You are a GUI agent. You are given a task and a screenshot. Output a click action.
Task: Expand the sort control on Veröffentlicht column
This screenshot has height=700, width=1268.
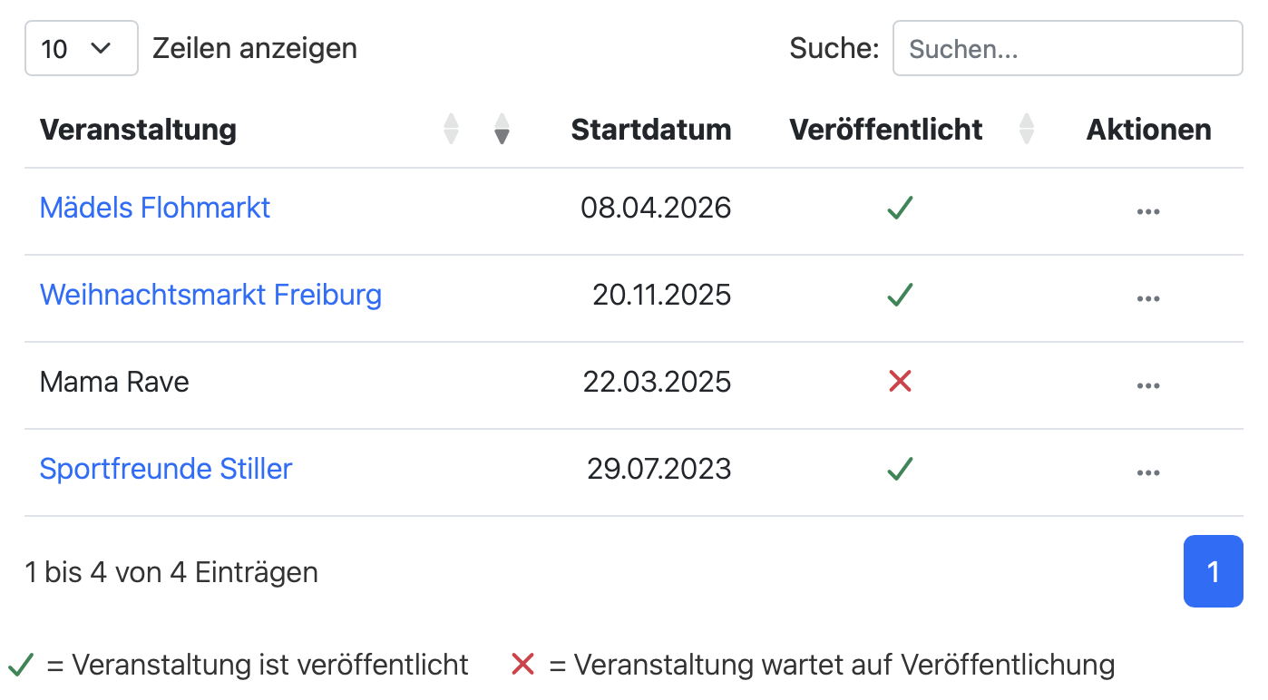coord(1026,129)
